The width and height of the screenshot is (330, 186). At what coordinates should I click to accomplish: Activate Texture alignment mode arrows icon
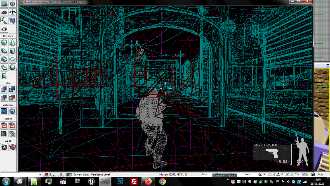coord(12,12)
